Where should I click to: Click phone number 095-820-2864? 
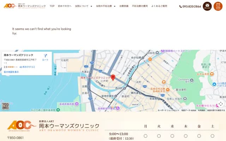tap(191, 6)
